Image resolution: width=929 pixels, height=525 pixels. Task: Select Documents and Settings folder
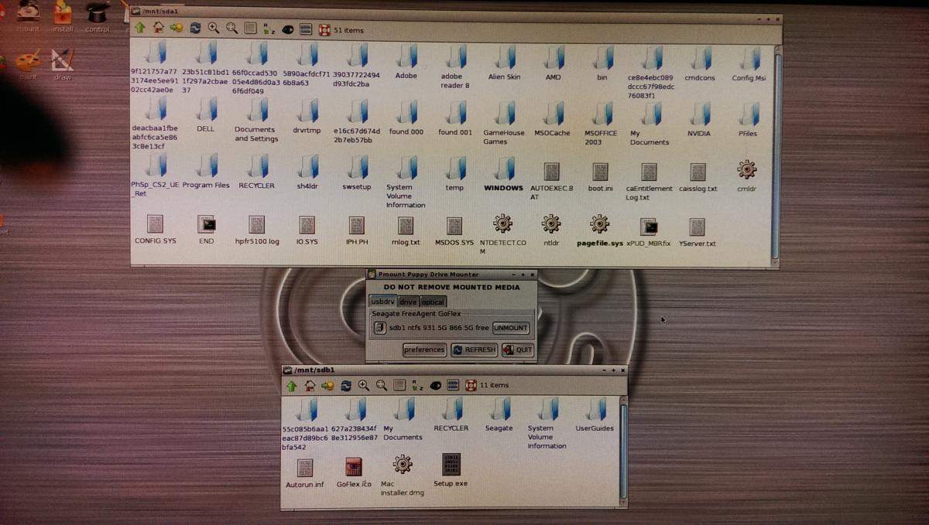coord(256,121)
